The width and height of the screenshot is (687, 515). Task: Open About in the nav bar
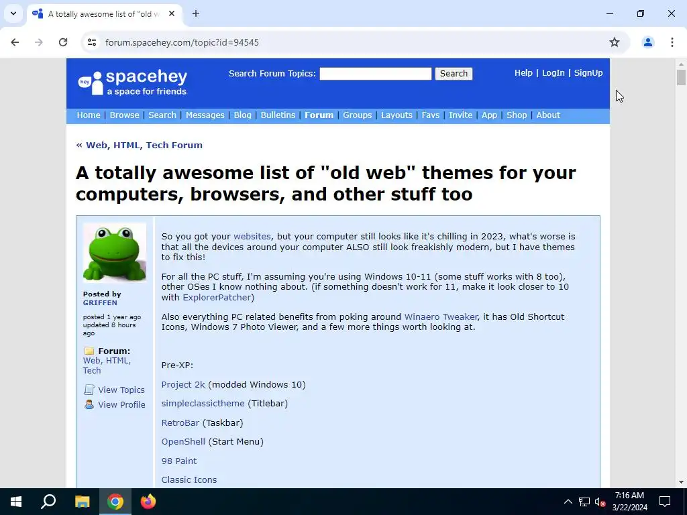(x=548, y=115)
